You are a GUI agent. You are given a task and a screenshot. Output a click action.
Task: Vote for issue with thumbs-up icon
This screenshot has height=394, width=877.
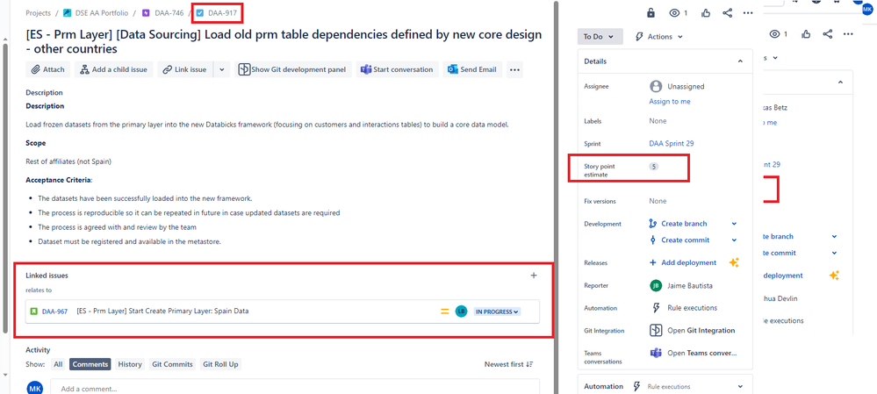705,13
